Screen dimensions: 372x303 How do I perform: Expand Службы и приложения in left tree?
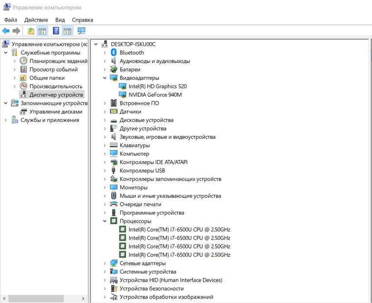click(6, 120)
